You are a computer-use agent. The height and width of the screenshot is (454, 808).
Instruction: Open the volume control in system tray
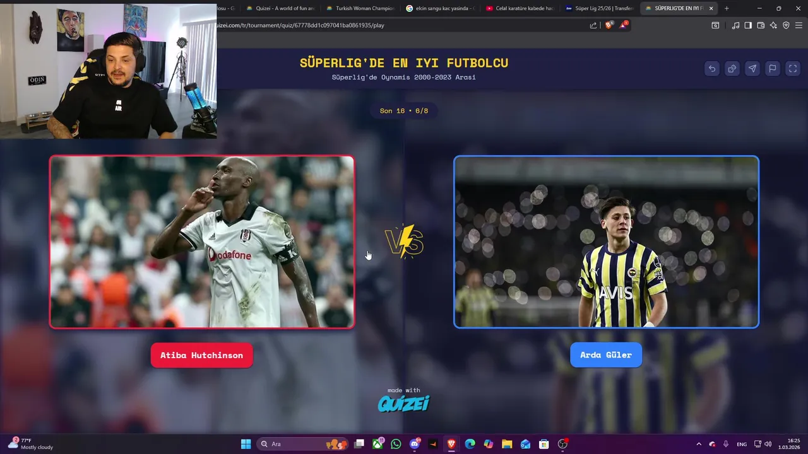[x=768, y=444]
